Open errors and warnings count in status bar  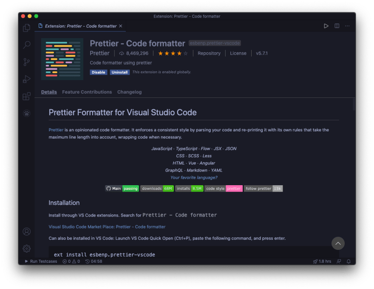tap(71, 261)
